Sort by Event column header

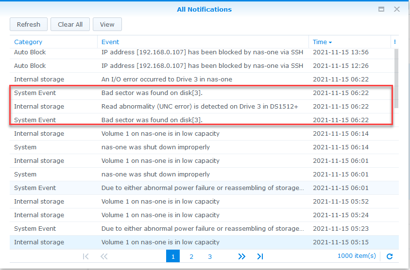coord(110,42)
